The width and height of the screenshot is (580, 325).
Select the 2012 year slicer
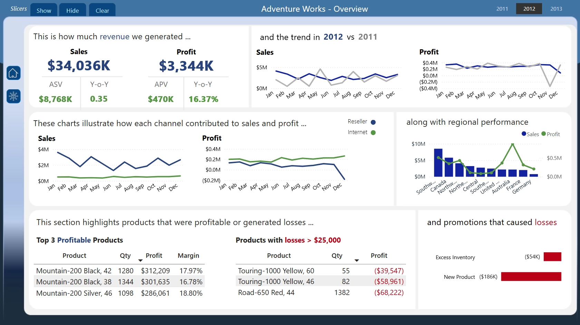pyautogui.click(x=529, y=9)
